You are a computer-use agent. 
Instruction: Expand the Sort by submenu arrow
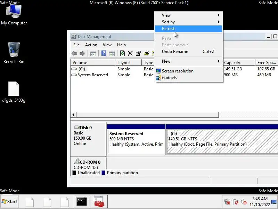pyautogui.click(x=219, y=22)
